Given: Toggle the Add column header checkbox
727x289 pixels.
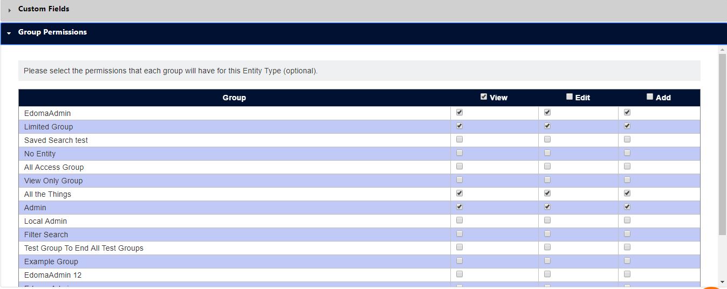Looking at the screenshot, I should [x=650, y=97].
